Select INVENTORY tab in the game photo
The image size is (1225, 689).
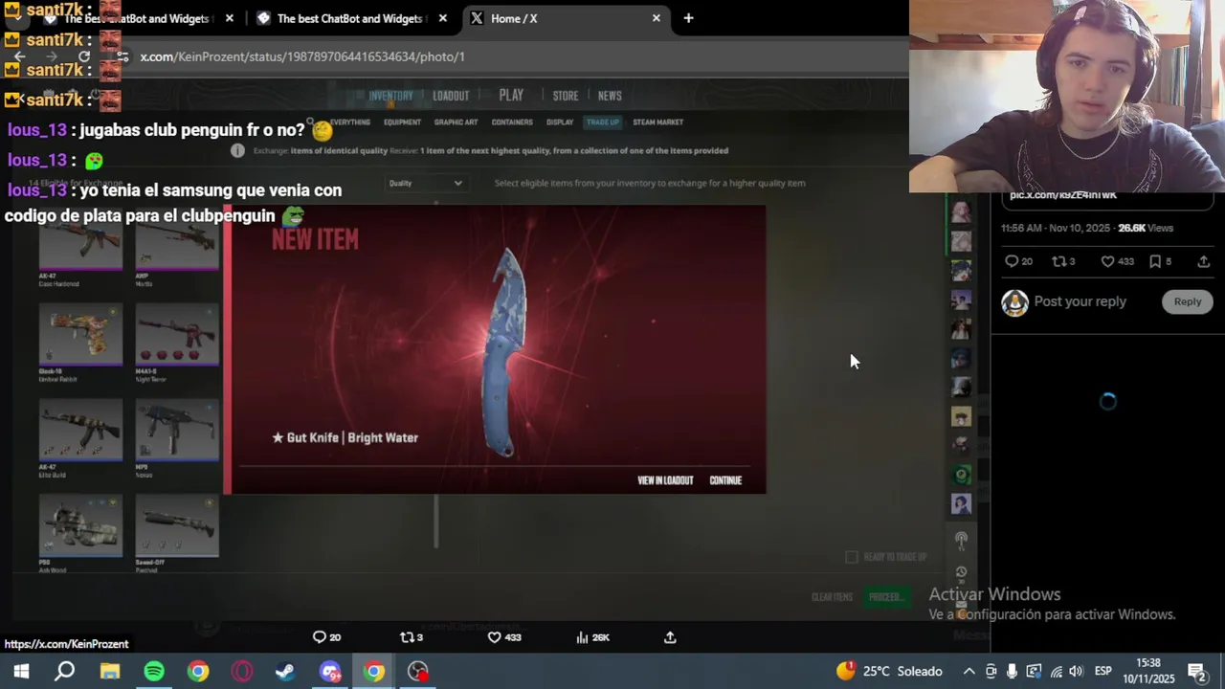coord(390,96)
